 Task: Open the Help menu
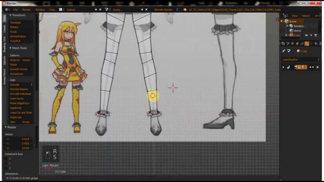coord(52,10)
